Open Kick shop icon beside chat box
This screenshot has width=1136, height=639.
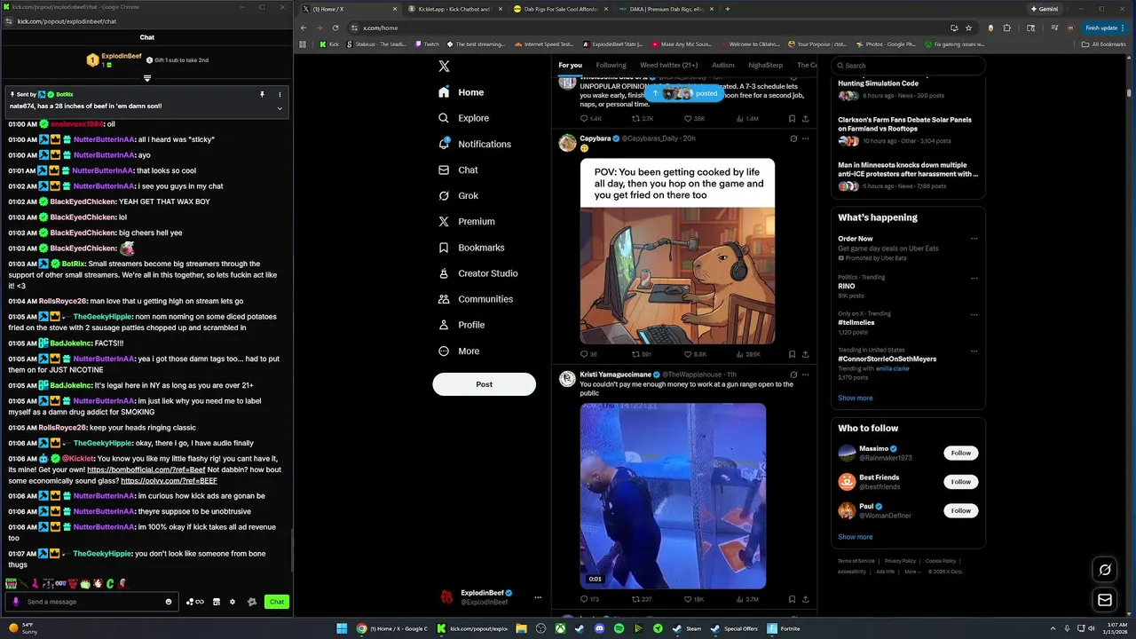click(x=216, y=602)
